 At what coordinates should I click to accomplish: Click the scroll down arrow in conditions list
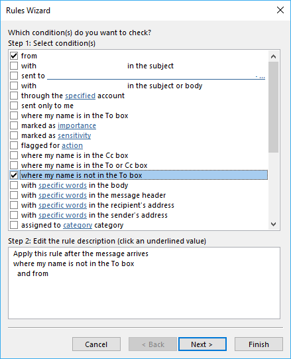click(273, 224)
